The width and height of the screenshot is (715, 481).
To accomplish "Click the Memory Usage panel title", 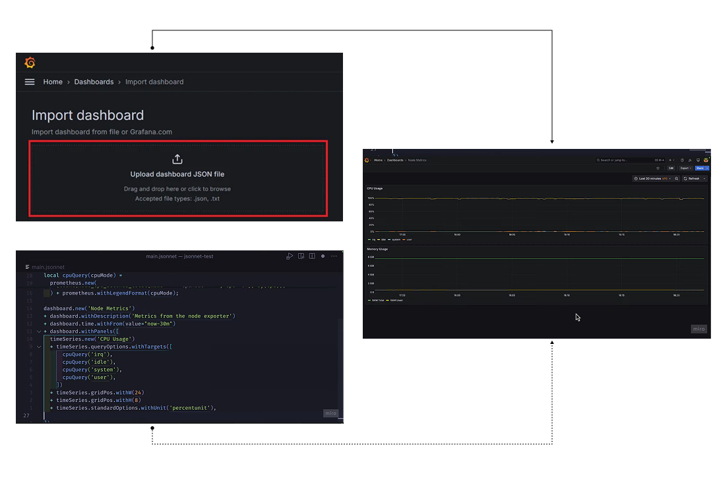I will tap(377, 249).
